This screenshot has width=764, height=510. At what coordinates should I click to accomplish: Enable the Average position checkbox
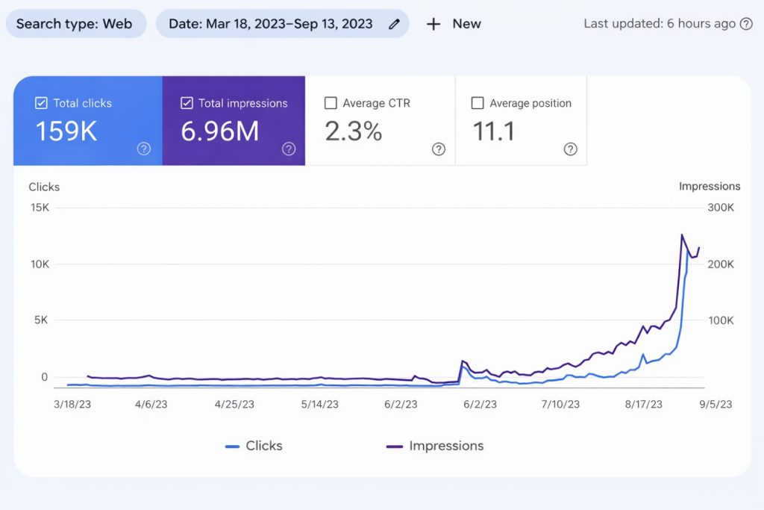point(477,103)
